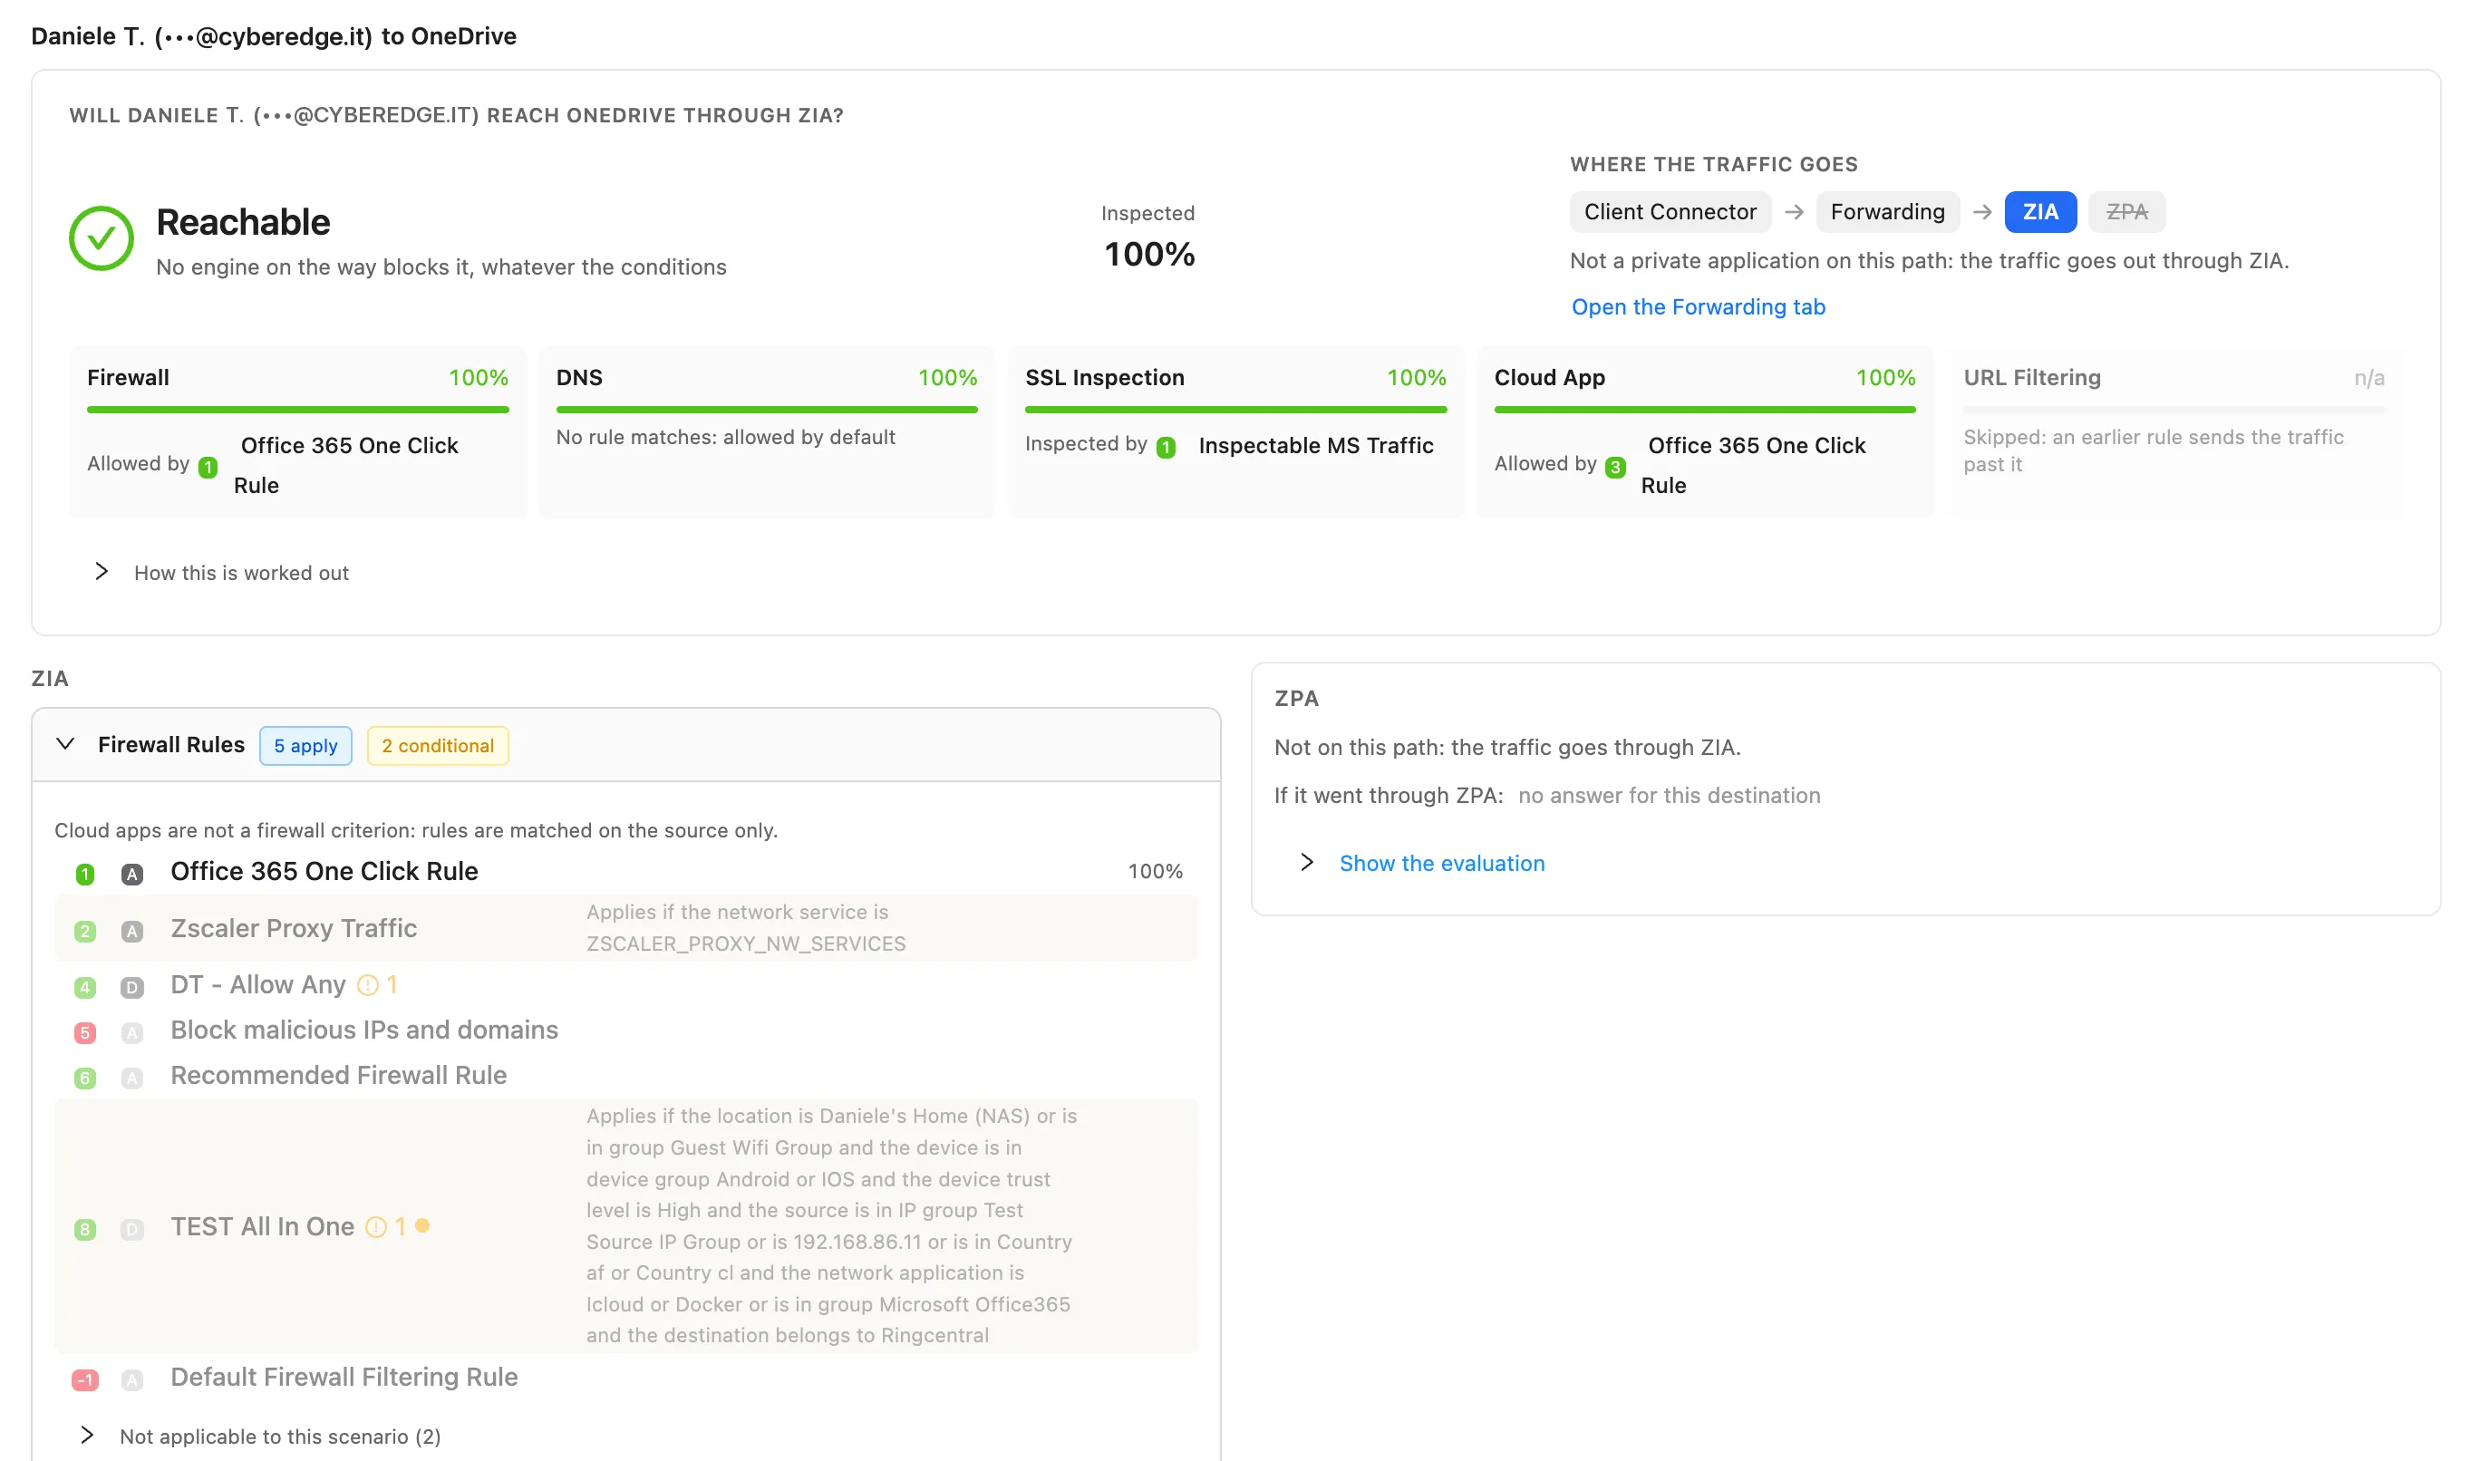Expand Not applicable to this scenario (2)
This screenshot has height=1461, width=2469.
tap(88, 1436)
